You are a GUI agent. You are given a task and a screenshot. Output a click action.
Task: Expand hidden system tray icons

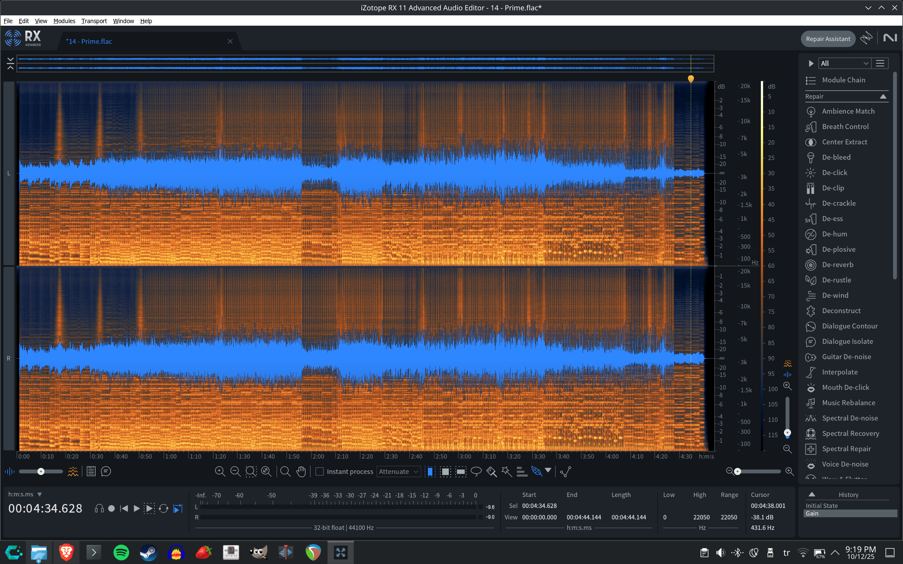(x=835, y=552)
